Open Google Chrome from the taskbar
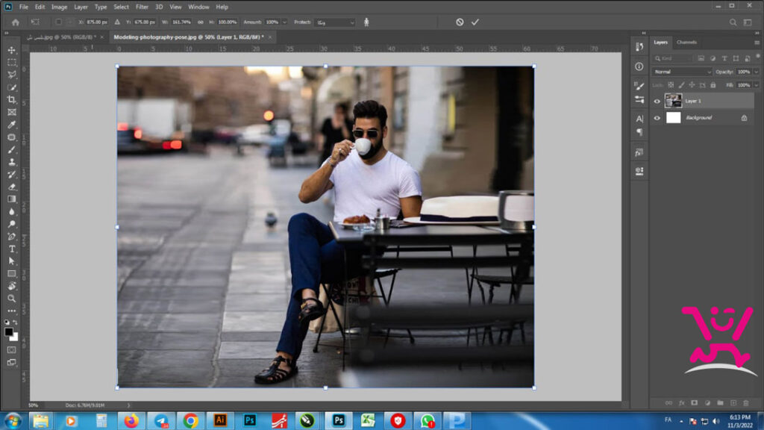Image resolution: width=764 pixels, height=430 pixels. tap(190, 421)
